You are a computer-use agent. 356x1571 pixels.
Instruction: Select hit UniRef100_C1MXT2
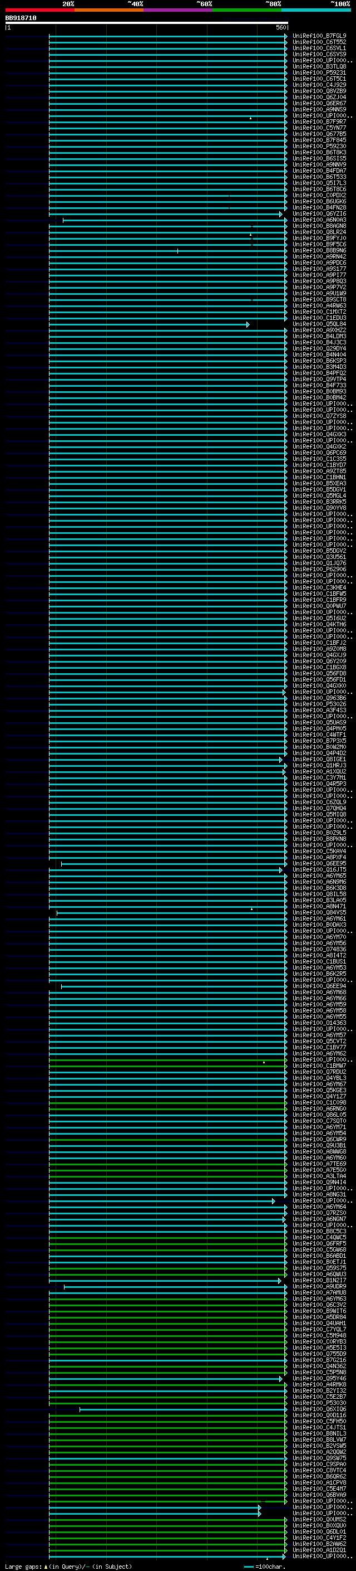(319, 312)
